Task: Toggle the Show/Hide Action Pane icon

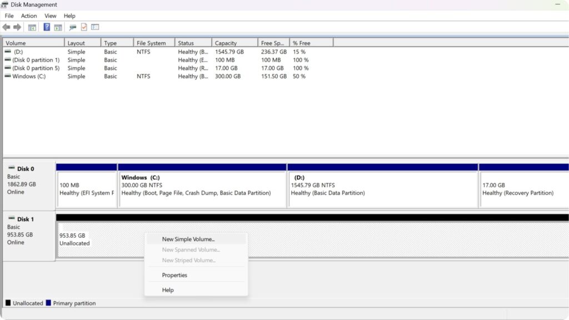Action: tap(58, 27)
